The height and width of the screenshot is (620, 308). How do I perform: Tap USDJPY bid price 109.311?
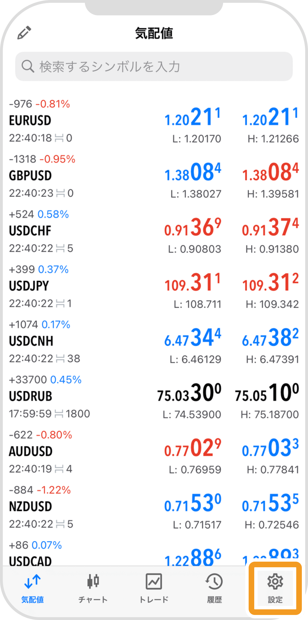pos(193,282)
